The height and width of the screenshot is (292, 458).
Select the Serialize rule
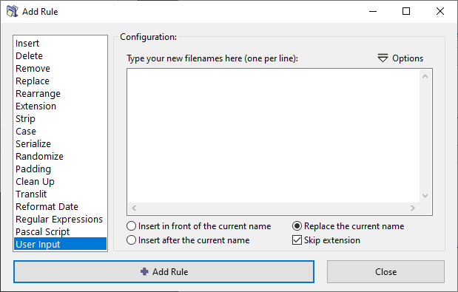tap(60, 143)
